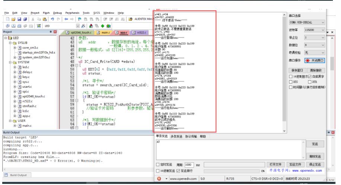Click the green diamond Pack Installer icon

click(102, 26)
